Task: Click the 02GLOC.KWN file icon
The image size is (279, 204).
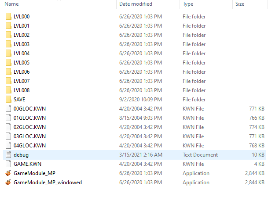Action: point(8,127)
